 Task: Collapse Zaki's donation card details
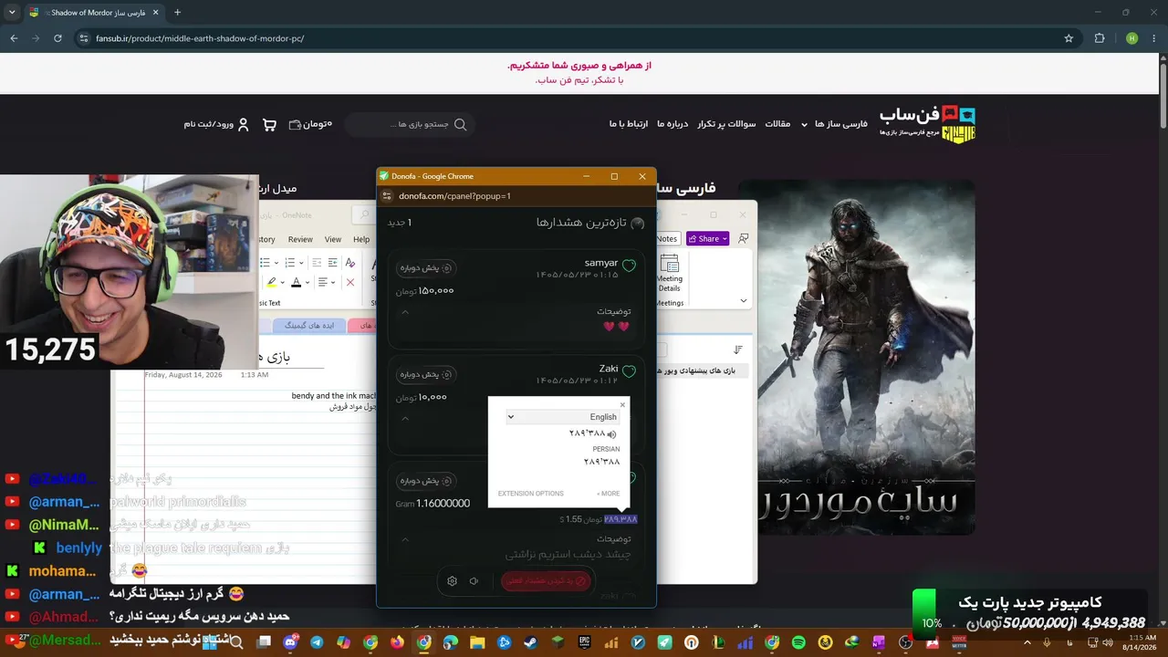pyautogui.click(x=405, y=419)
